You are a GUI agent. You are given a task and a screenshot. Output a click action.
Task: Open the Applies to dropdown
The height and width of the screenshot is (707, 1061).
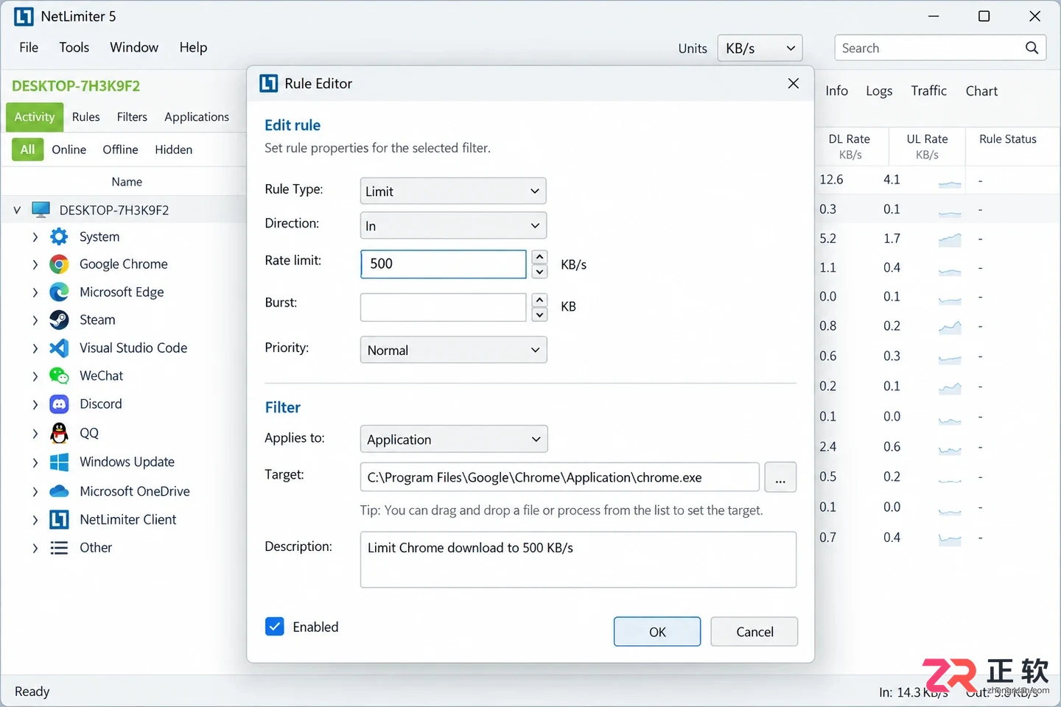pos(454,439)
